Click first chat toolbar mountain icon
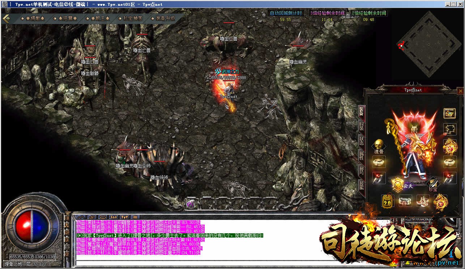Viewport: 465px width, 269px height. 80,217
